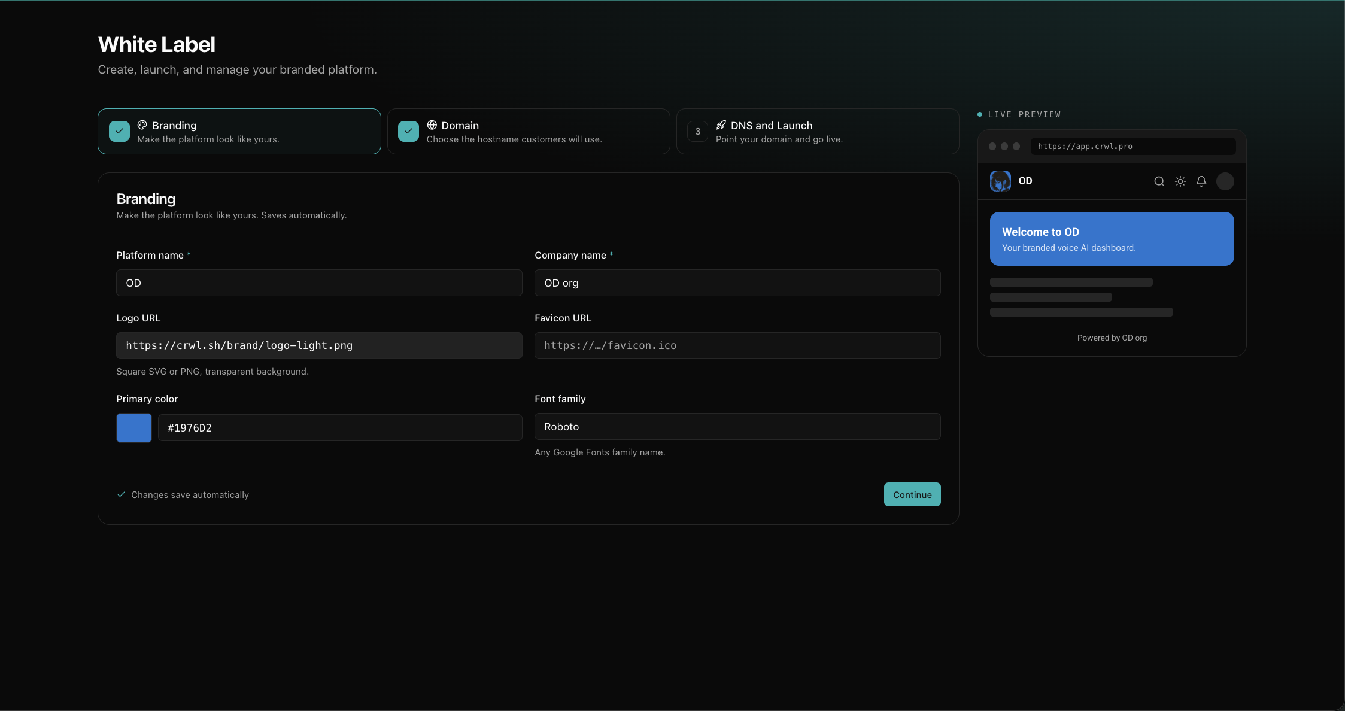Click the green check next to Changes save automatically
This screenshot has height=711, width=1345.
121,494
